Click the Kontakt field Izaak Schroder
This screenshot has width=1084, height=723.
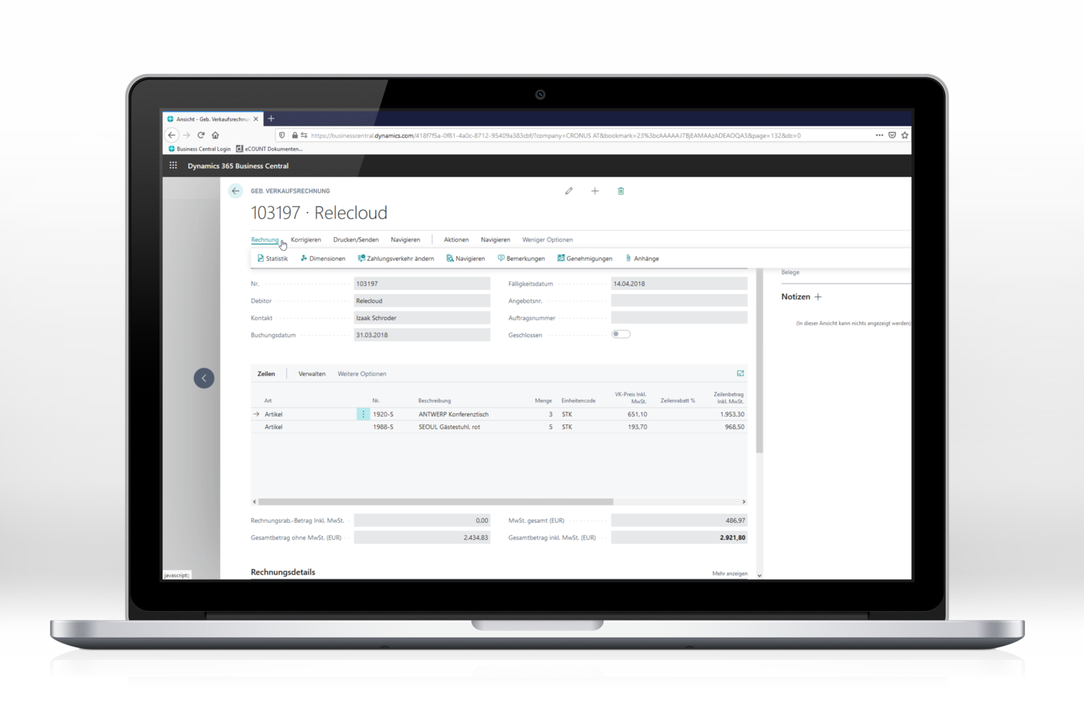422,318
